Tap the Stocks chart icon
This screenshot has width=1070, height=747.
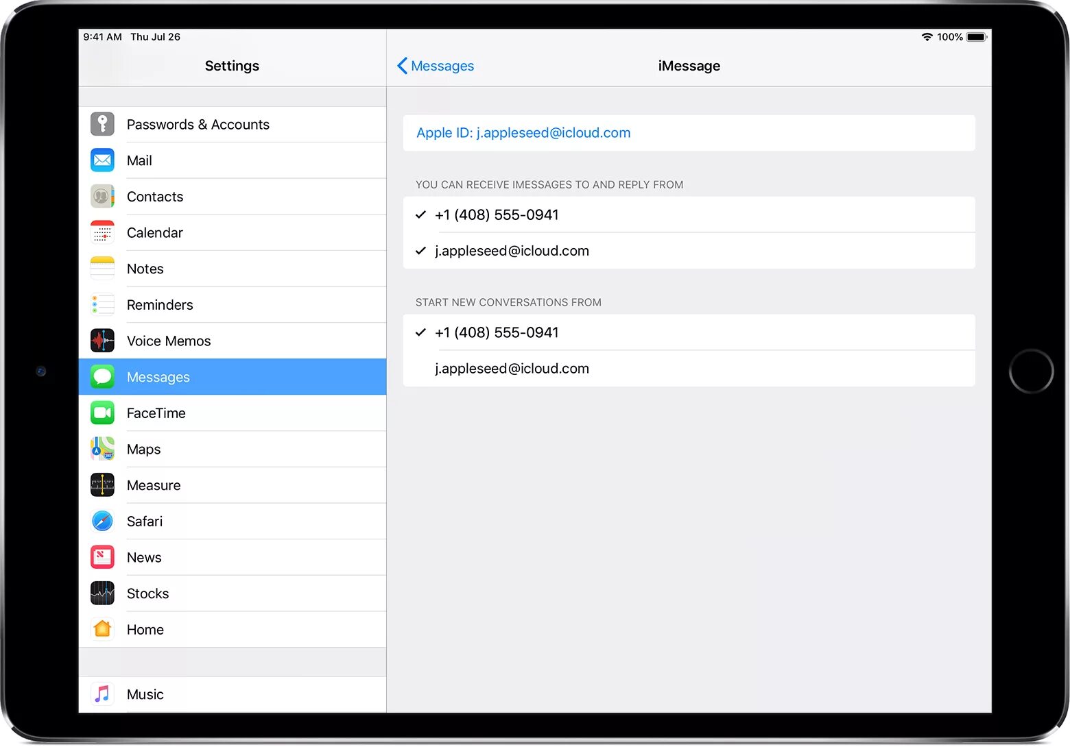tap(102, 593)
